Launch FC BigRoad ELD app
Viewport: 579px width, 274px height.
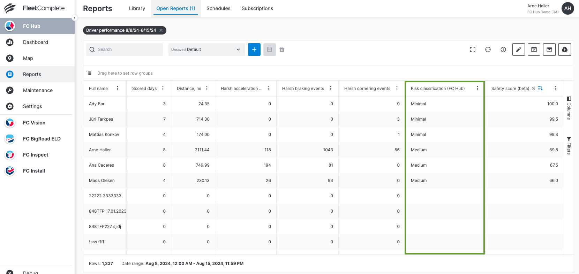[37, 139]
